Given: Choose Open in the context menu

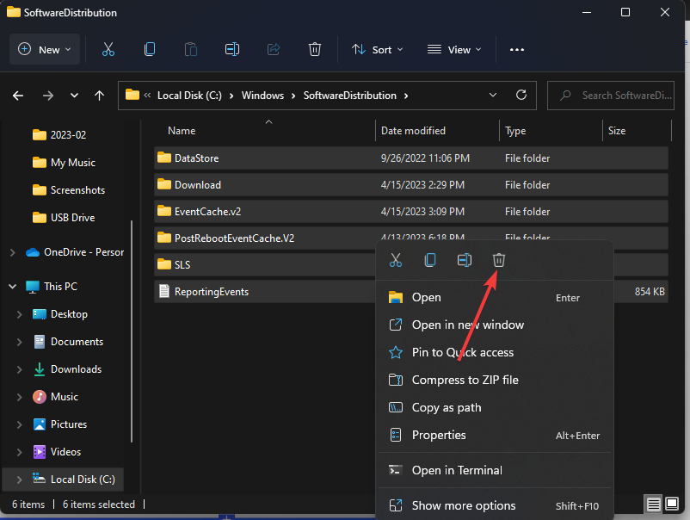Looking at the screenshot, I should coord(494,298).
